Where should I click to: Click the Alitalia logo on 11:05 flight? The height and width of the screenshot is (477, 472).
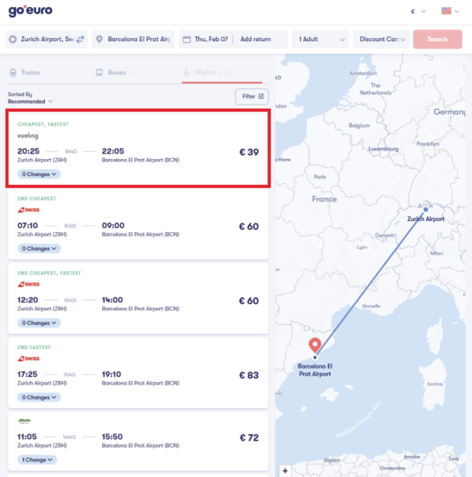point(24,421)
